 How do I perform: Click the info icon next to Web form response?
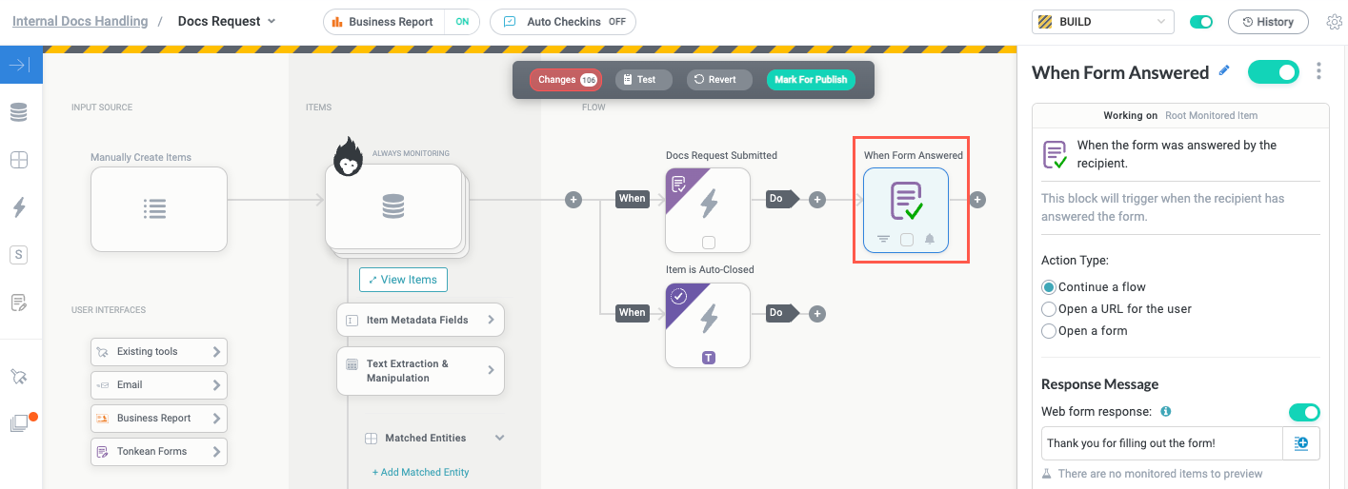click(1166, 412)
